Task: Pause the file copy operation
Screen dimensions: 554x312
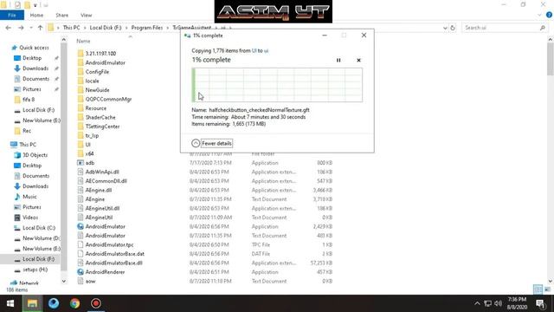Action: click(x=338, y=61)
